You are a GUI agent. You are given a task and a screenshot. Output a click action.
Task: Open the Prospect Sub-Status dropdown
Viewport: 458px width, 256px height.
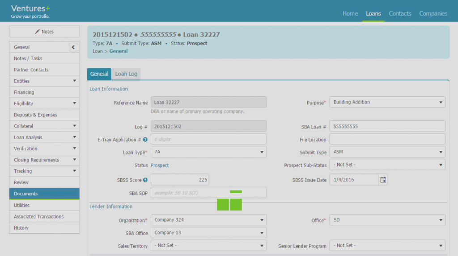coord(387,165)
